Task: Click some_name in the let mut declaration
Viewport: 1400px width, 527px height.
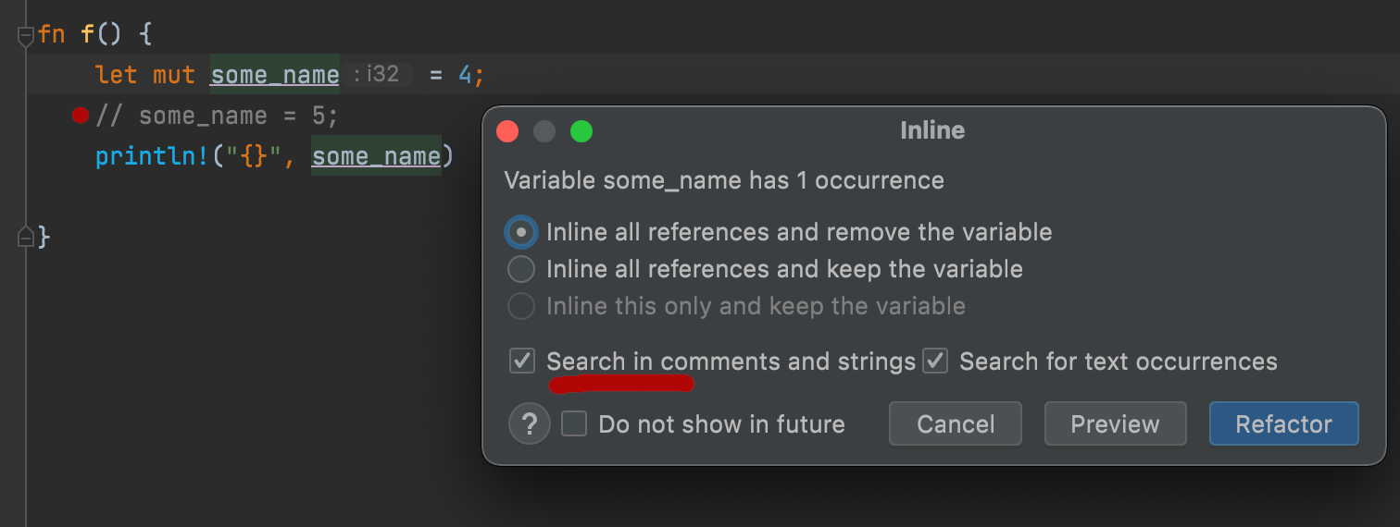Action: coord(275,75)
